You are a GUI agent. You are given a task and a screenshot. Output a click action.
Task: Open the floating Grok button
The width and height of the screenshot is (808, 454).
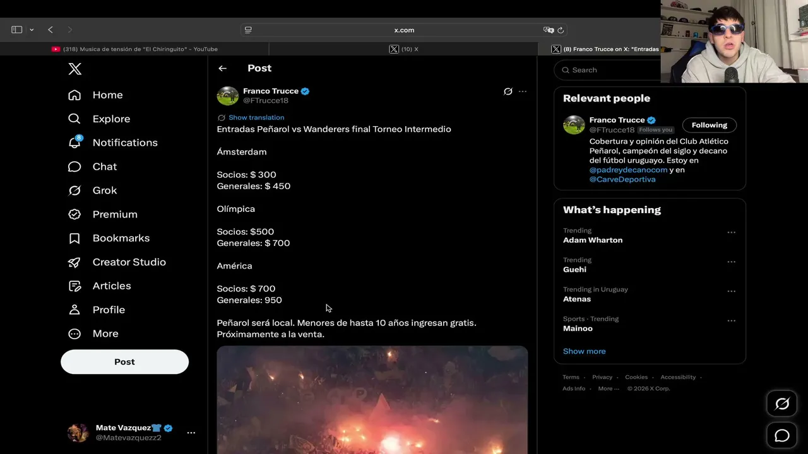coord(782,404)
